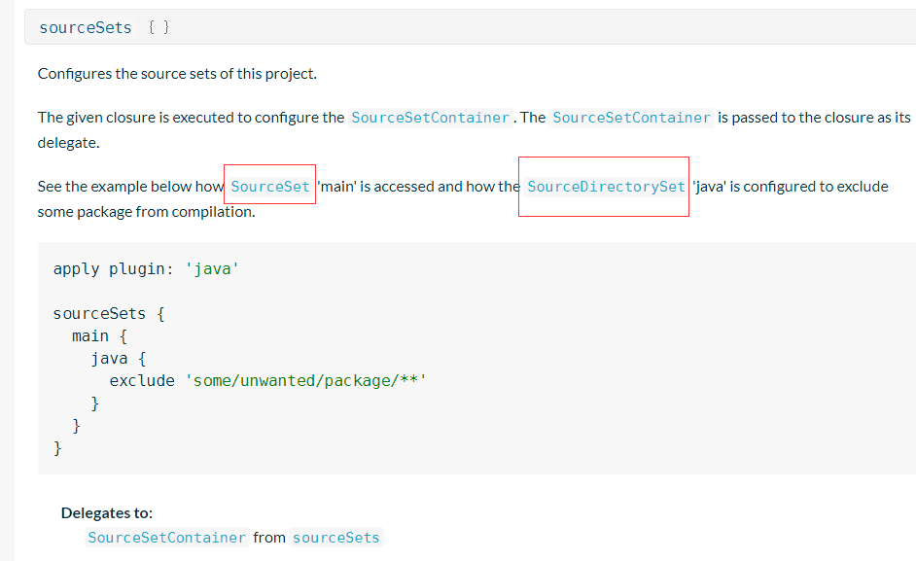Image resolution: width=916 pixels, height=561 pixels.
Task: Click the 'Delegates to:' label
Action: tap(107, 512)
